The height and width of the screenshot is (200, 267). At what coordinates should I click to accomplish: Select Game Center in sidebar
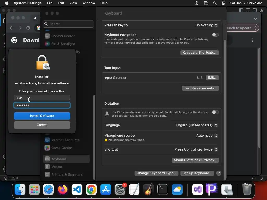click(66, 148)
